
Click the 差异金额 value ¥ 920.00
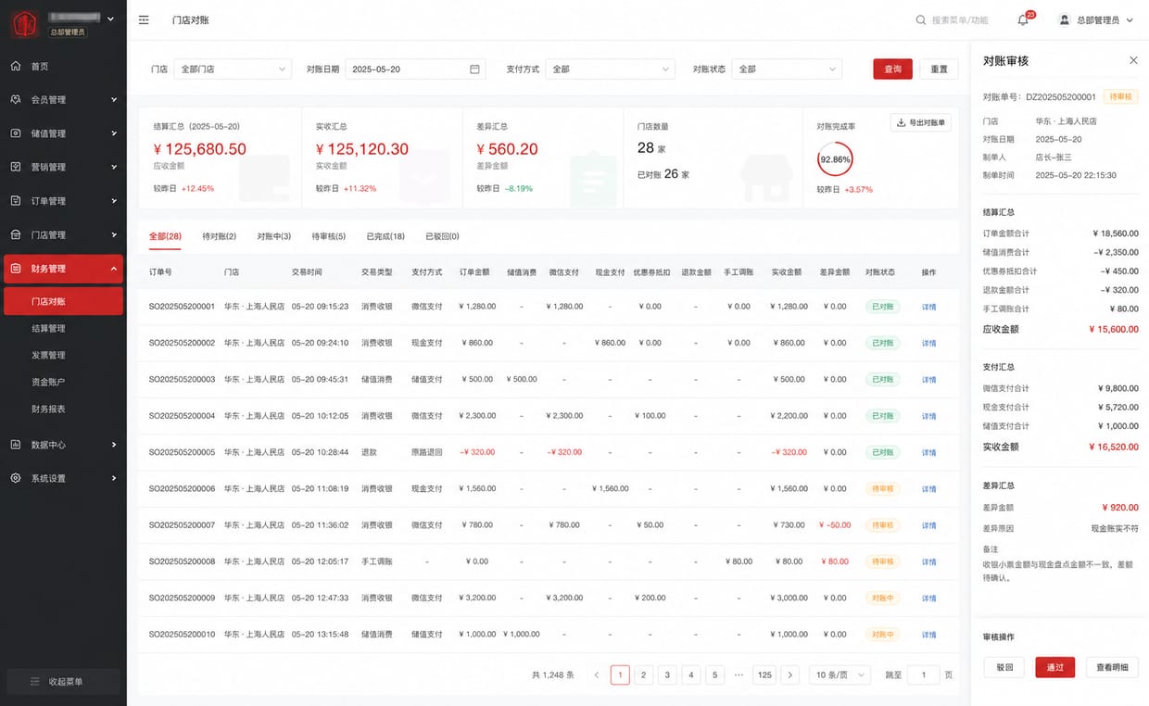pyautogui.click(x=1120, y=508)
